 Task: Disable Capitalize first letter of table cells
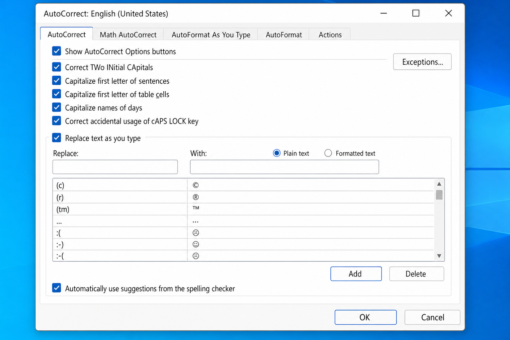click(x=57, y=94)
